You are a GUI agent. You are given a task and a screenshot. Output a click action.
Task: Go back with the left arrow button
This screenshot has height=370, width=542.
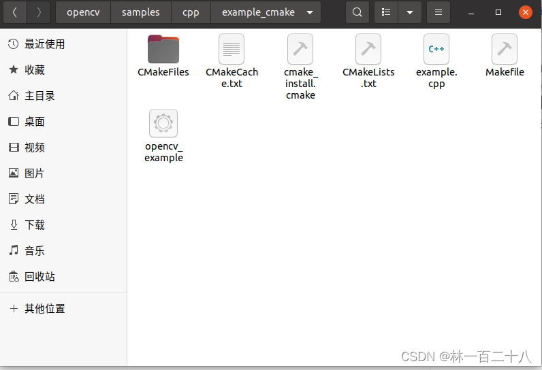pyautogui.click(x=15, y=12)
